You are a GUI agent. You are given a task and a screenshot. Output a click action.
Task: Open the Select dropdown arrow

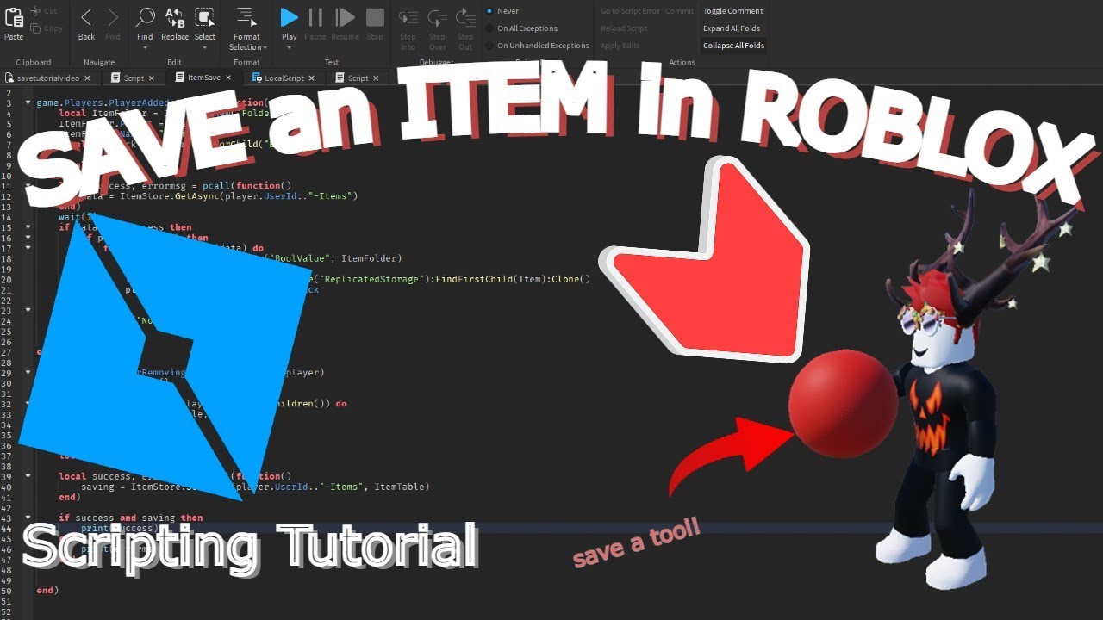coord(204,47)
